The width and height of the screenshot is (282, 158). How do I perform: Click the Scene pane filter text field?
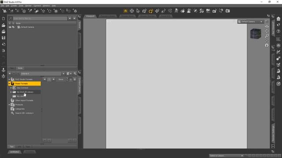(x=40, y=18)
